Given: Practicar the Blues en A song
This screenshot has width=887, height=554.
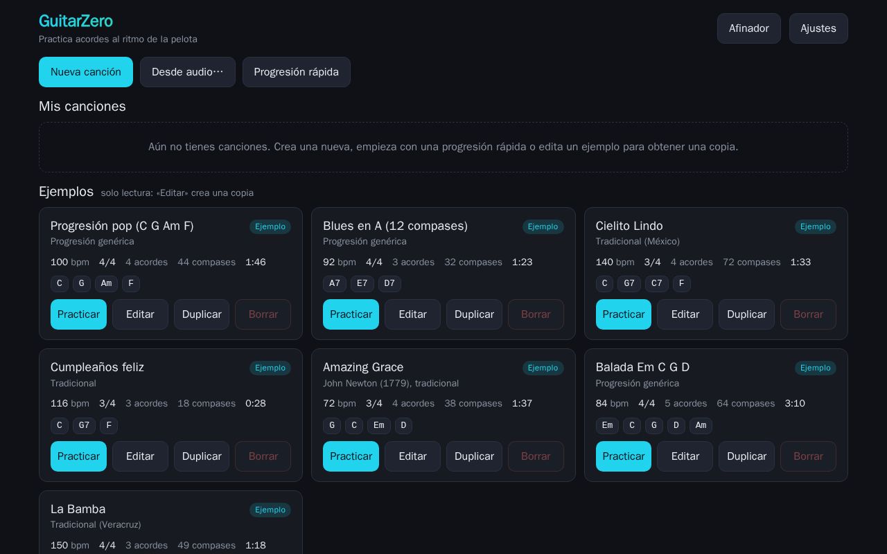Looking at the screenshot, I should pyautogui.click(x=351, y=314).
